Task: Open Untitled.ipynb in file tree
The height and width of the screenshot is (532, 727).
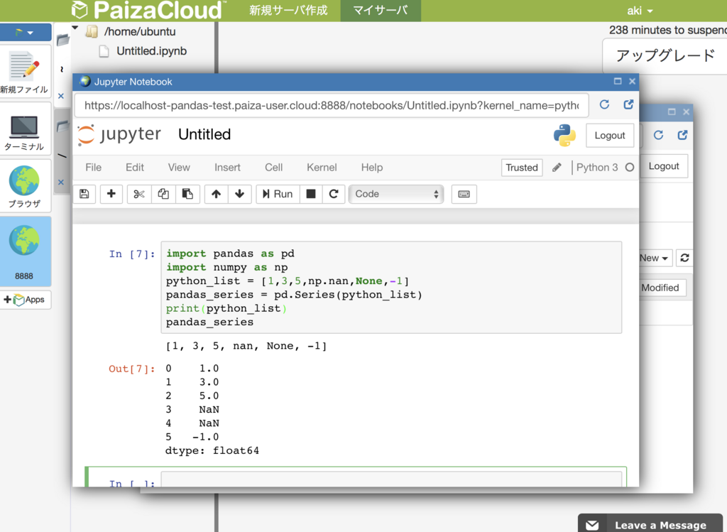Action: pyautogui.click(x=151, y=51)
